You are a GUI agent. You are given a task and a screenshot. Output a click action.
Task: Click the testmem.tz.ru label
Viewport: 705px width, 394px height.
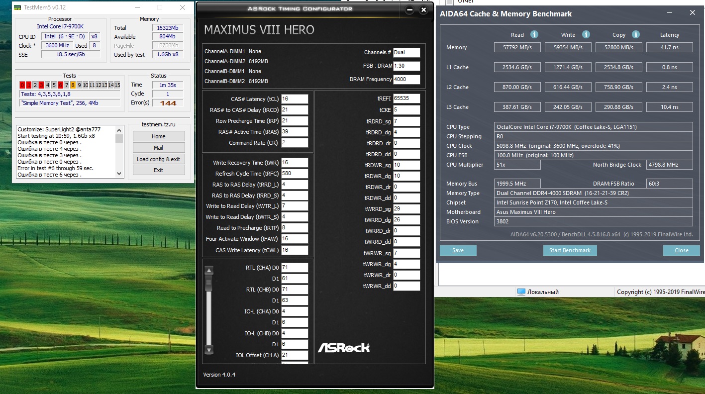(x=159, y=125)
